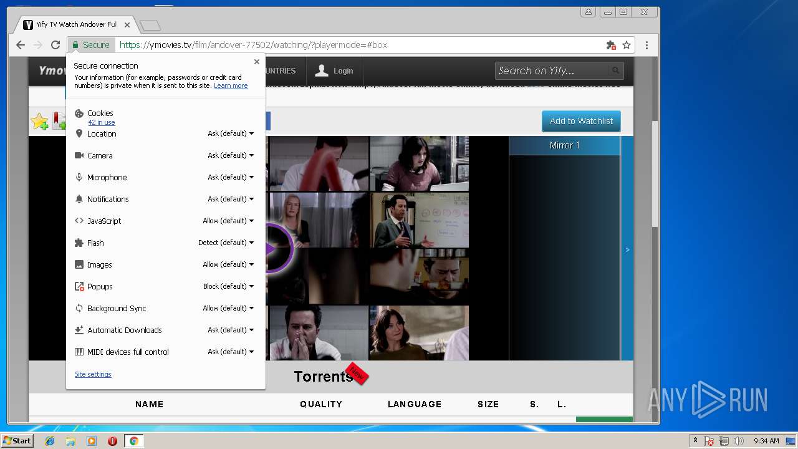Open the Opera icon in taskbar
The image size is (798, 449).
tap(112, 441)
